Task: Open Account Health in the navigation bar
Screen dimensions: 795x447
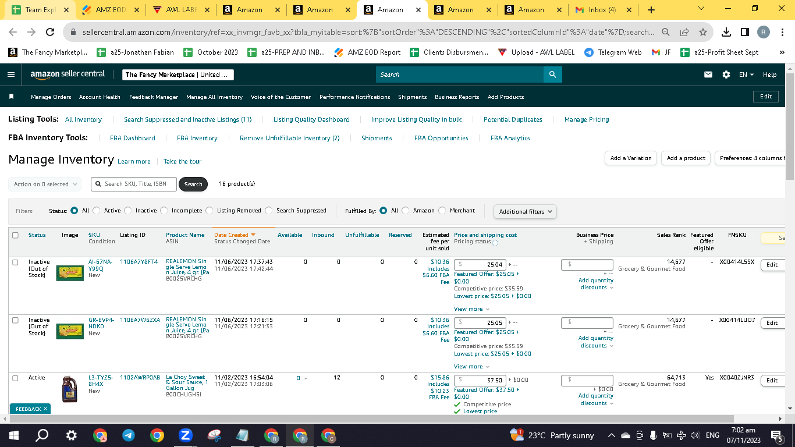Action: point(100,97)
